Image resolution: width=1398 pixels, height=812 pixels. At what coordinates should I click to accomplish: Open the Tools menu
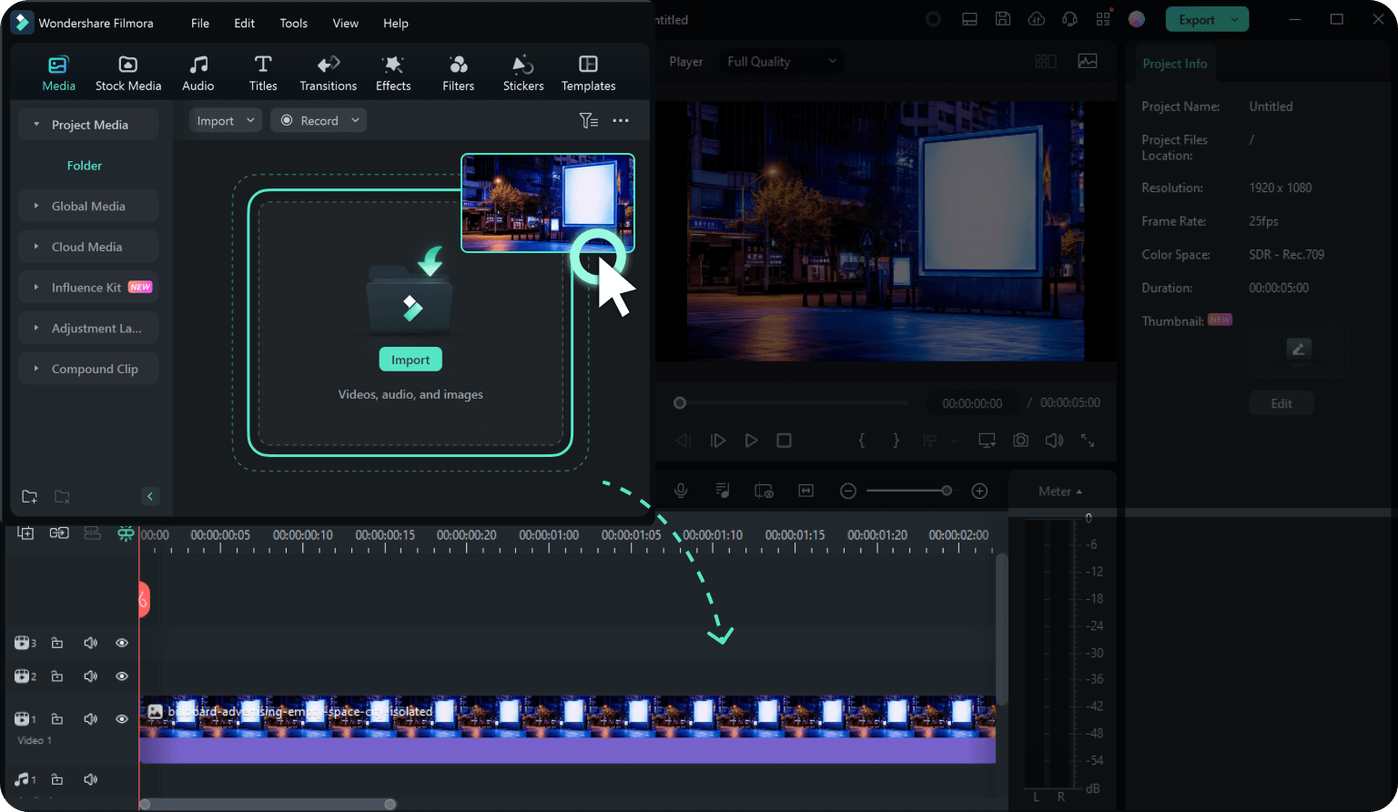pyautogui.click(x=293, y=23)
